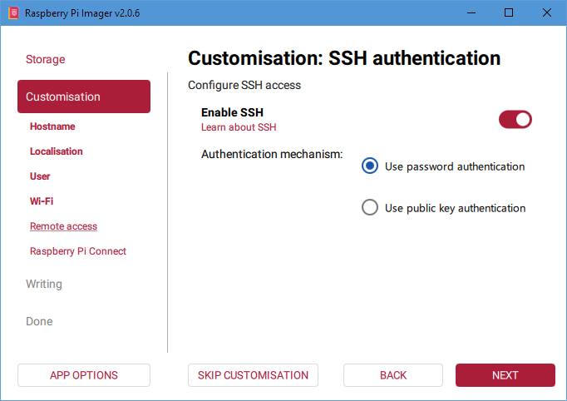The image size is (567, 401).
Task: Choose Use public key authentication option
Action: coord(370,208)
